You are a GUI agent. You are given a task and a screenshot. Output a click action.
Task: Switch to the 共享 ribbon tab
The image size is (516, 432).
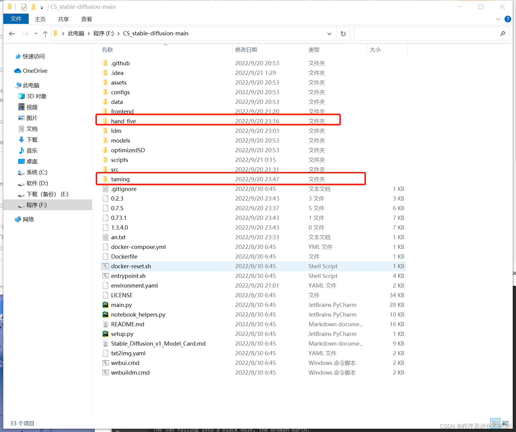(x=63, y=19)
